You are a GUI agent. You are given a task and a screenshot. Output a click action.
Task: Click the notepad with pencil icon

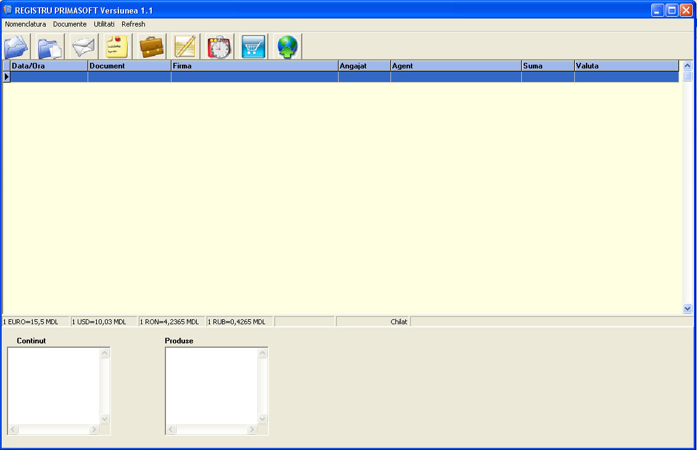point(186,47)
